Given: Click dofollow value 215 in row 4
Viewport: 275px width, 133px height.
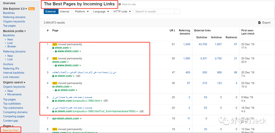Looking at the screenshot, I should click(205, 83).
